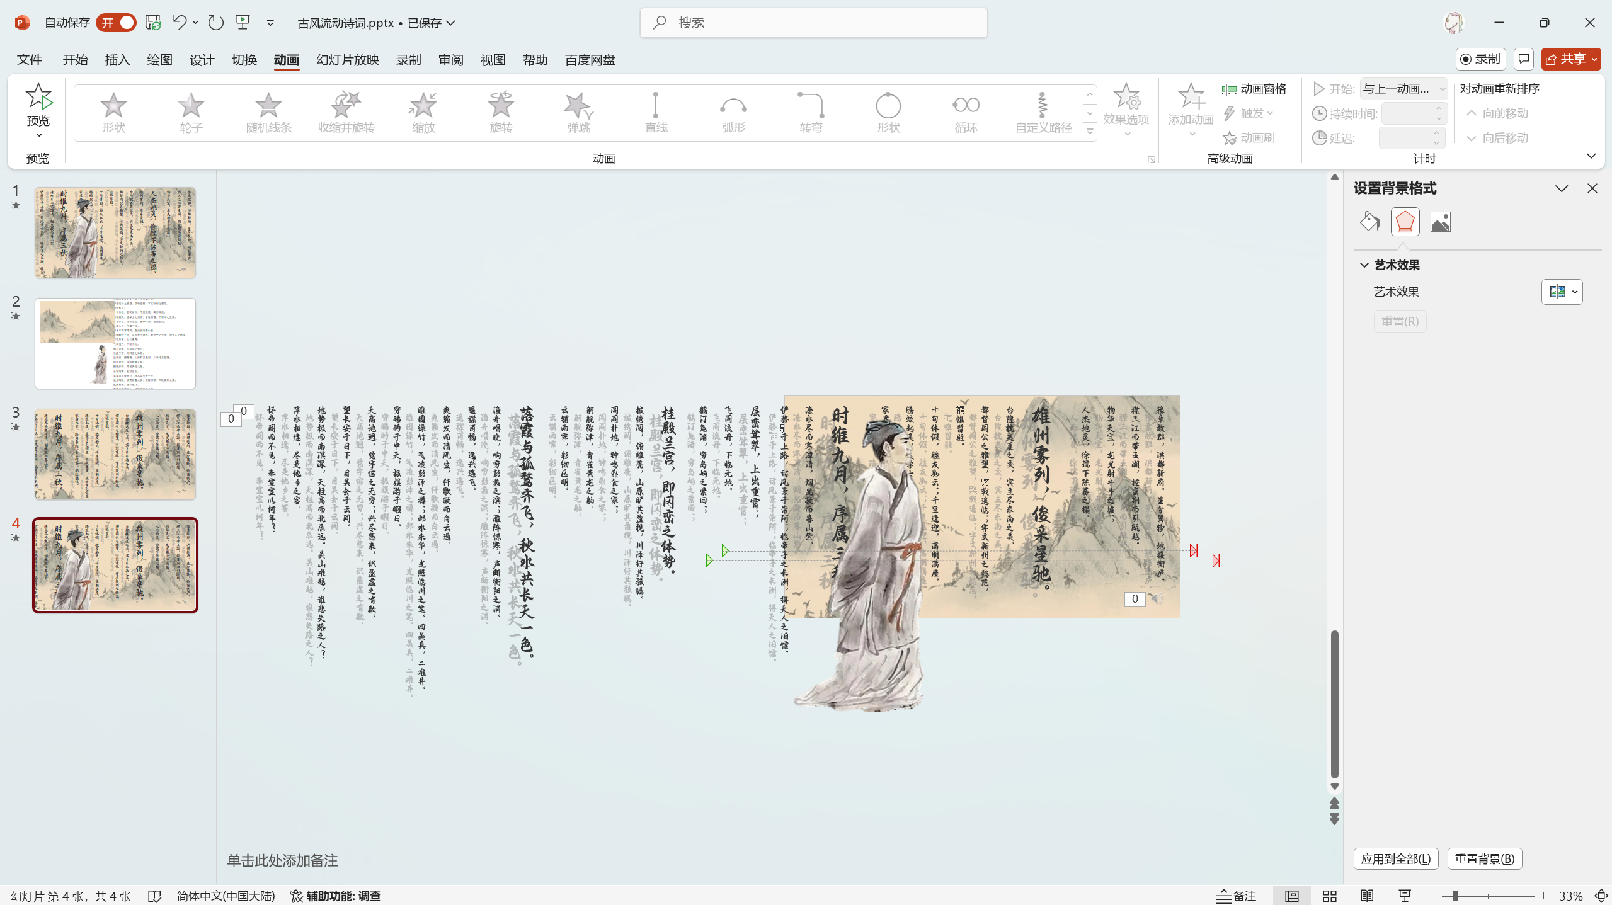Switch to the 切换 tab
Image resolution: width=1612 pixels, height=905 pixels.
(x=244, y=60)
